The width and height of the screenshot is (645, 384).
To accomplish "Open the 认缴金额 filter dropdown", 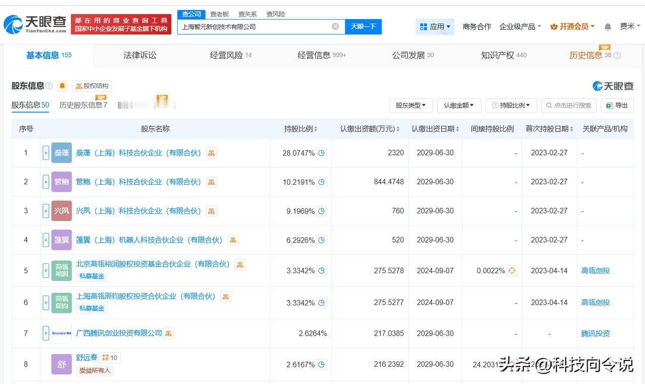I will pyautogui.click(x=459, y=105).
